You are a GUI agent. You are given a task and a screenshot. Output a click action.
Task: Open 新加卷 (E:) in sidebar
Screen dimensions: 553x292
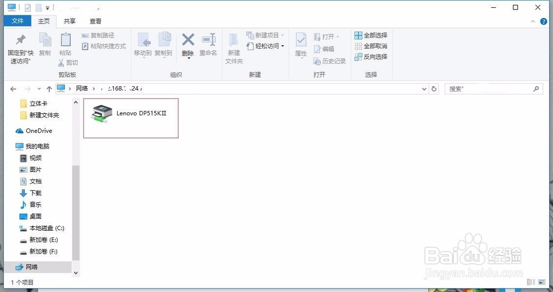coord(39,240)
